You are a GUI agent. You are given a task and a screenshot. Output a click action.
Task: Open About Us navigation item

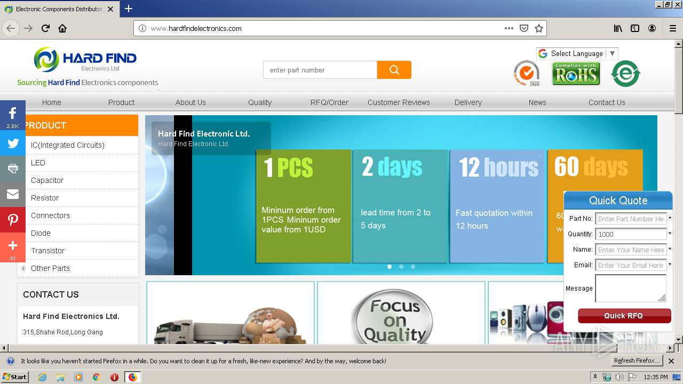(190, 102)
